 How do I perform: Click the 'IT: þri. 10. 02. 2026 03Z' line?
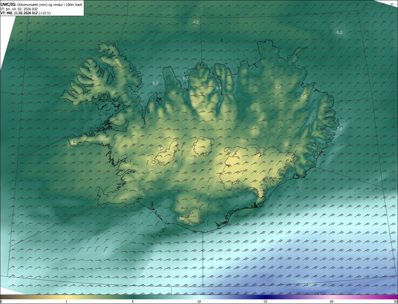click(19, 9)
